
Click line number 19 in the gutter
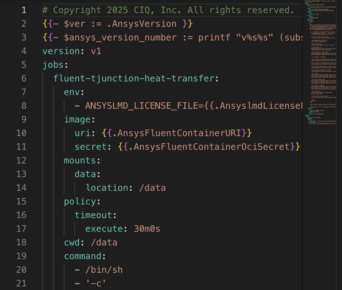pyautogui.click(x=21, y=256)
